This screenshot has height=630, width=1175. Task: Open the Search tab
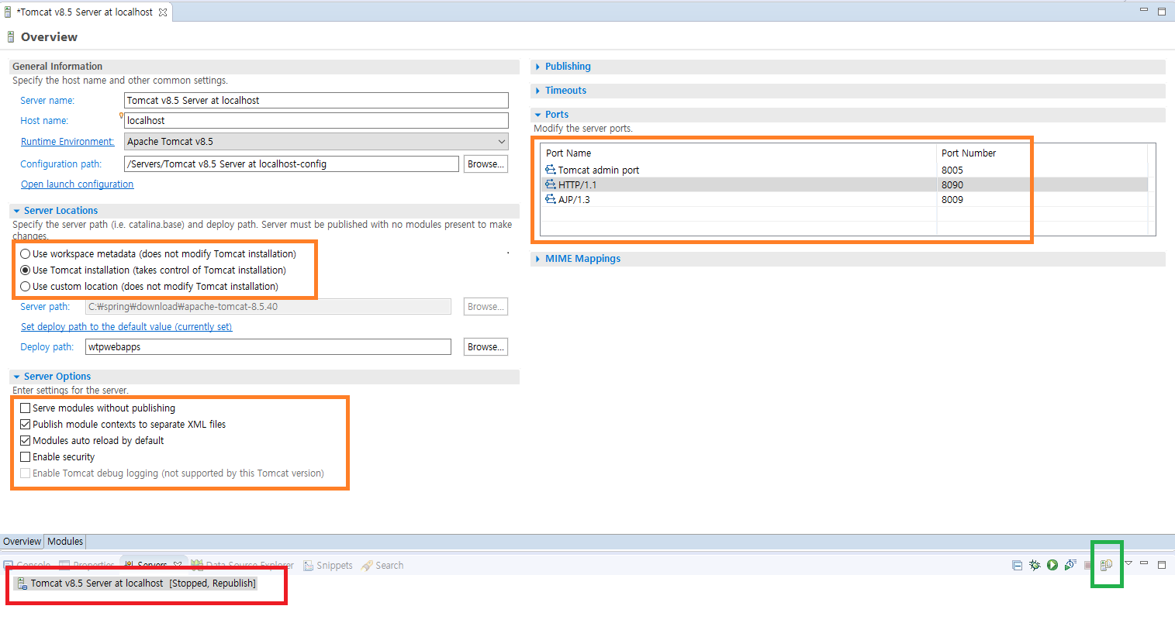[x=382, y=566]
